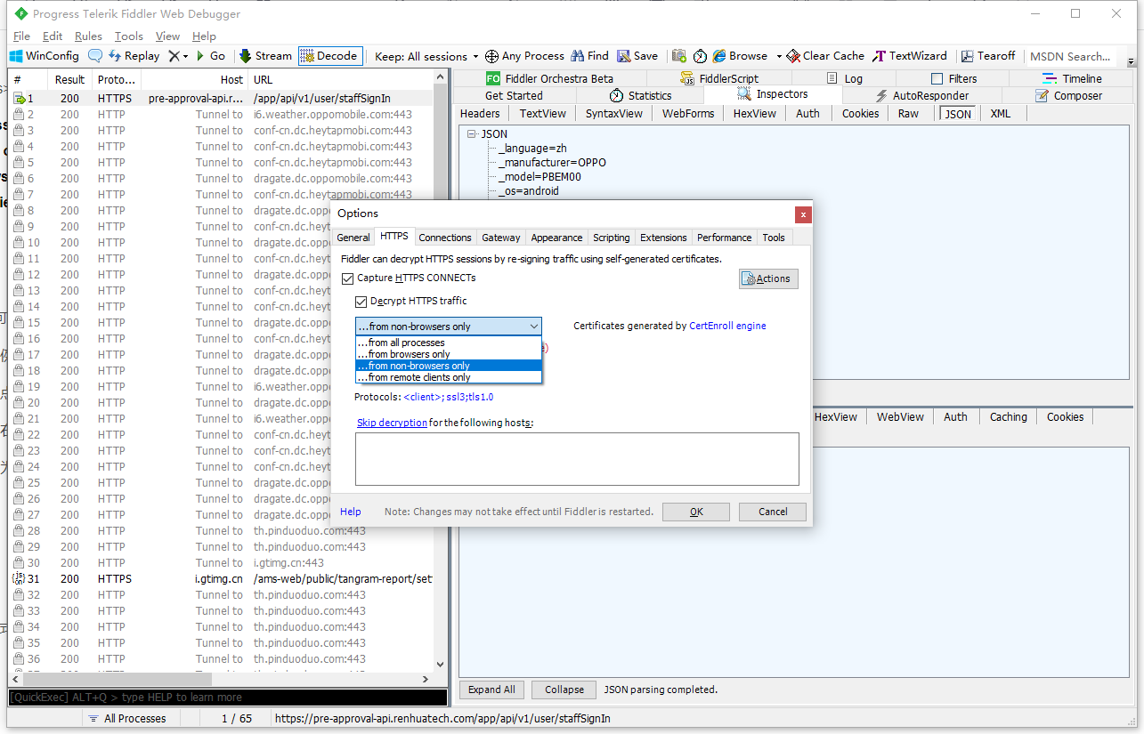This screenshot has width=1144, height=734.
Task: Switch to the Connections tab
Action: click(444, 237)
